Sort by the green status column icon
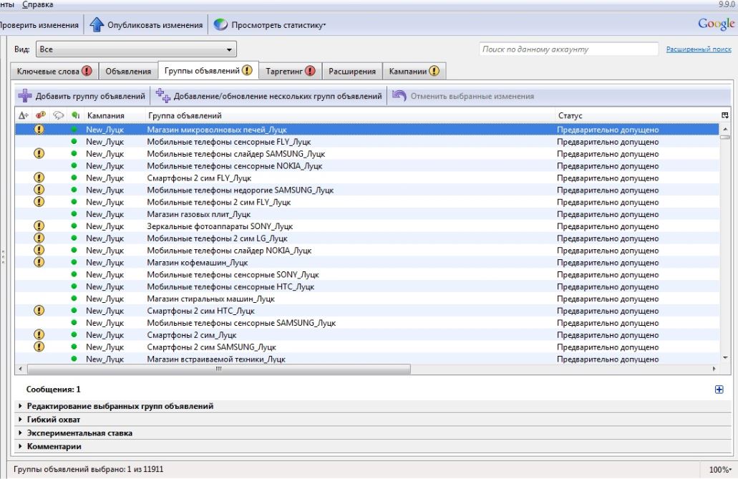 point(75,115)
